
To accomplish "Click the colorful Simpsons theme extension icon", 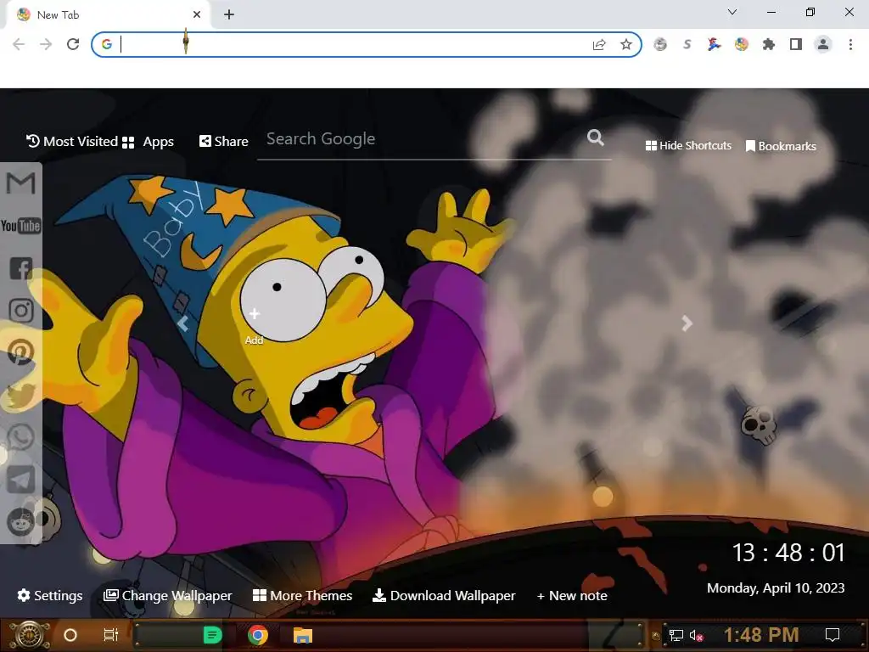I will [x=742, y=44].
